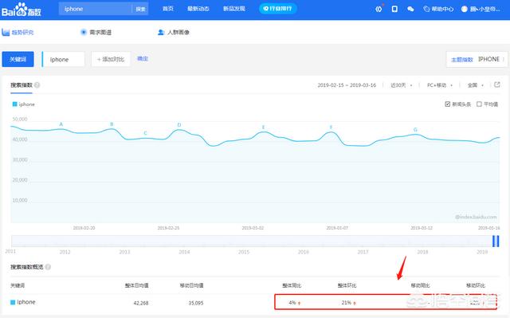
Task: Click news marker F on the chart
Action: click(x=331, y=128)
